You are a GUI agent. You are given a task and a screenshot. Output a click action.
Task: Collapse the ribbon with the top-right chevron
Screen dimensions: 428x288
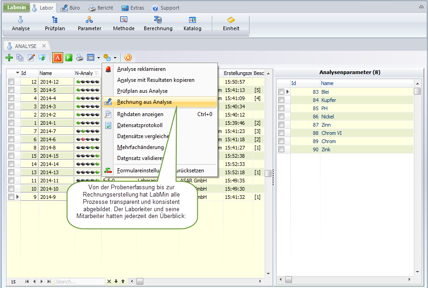click(421, 7)
